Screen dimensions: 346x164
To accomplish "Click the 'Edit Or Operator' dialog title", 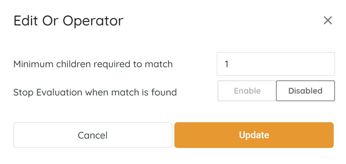I will tap(68, 21).
